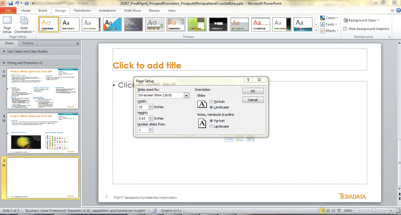Switch to the Transitions ribbon tab
Image resolution: width=401 pixels, height=215 pixels.
tap(82, 11)
